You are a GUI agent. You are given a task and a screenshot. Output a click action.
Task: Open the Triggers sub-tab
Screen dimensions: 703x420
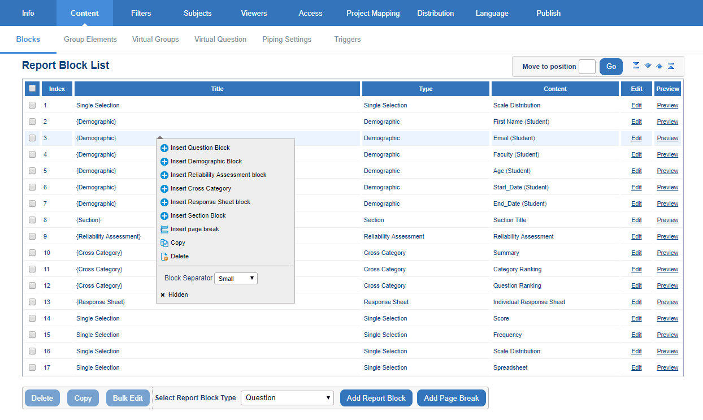point(348,40)
